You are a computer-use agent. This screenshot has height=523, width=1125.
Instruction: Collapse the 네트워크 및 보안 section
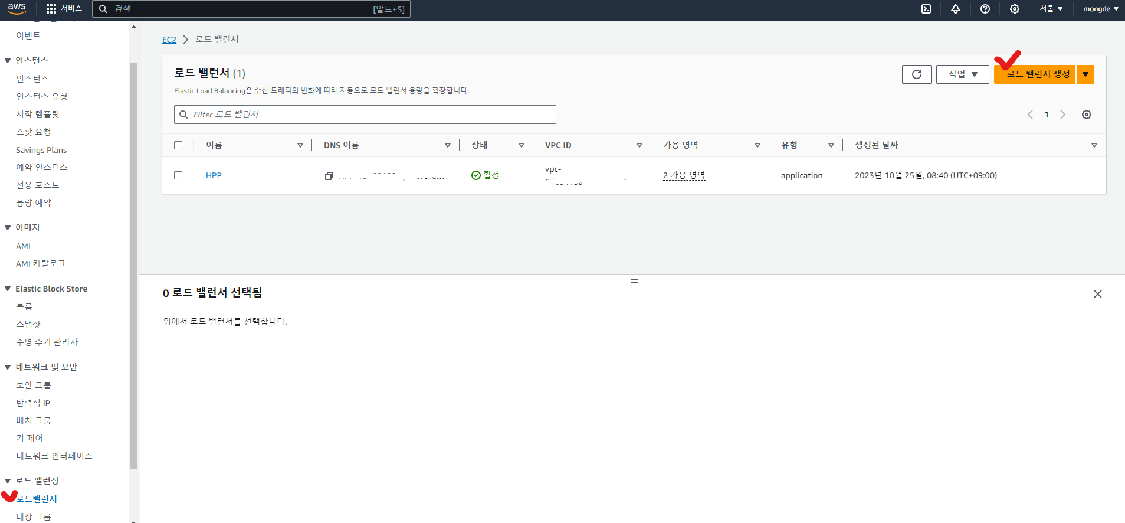[8, 367]
